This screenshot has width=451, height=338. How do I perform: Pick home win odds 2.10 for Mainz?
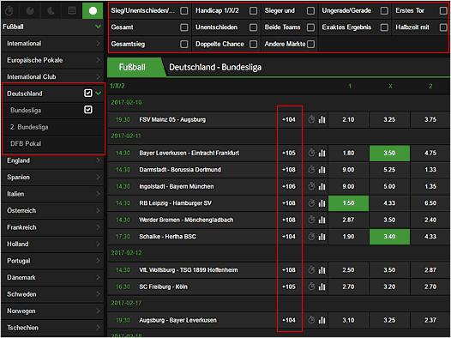348,119
